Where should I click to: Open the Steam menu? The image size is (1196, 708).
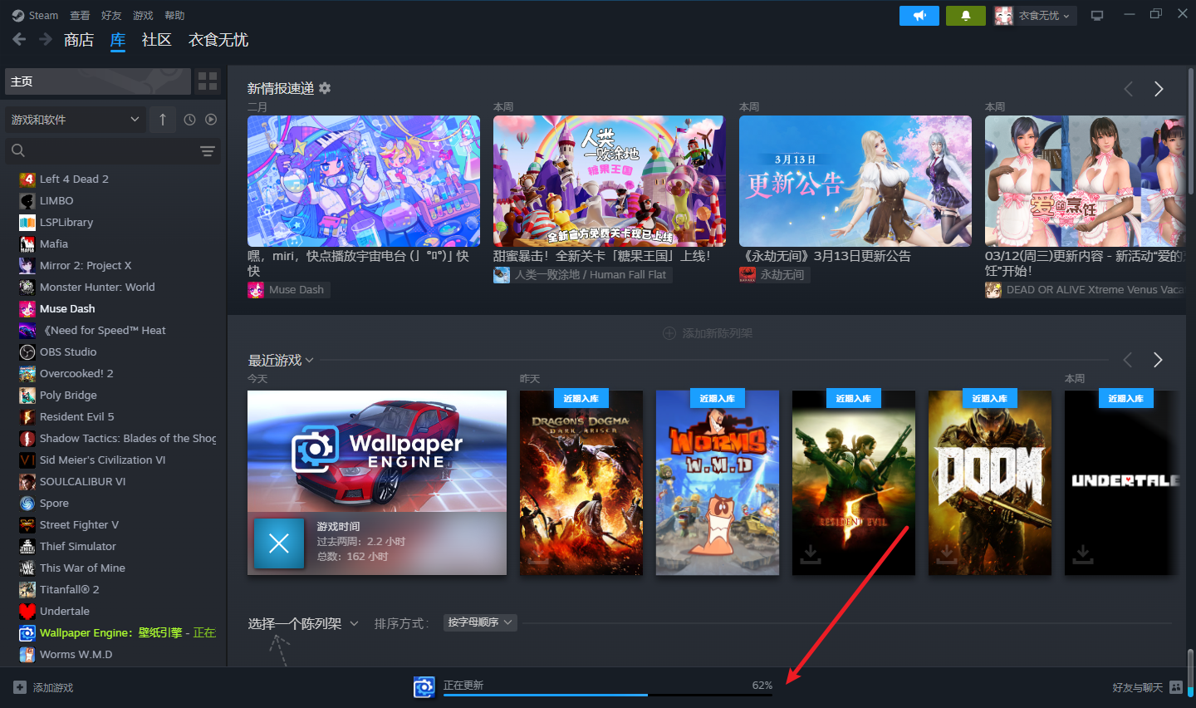(36, 15)
